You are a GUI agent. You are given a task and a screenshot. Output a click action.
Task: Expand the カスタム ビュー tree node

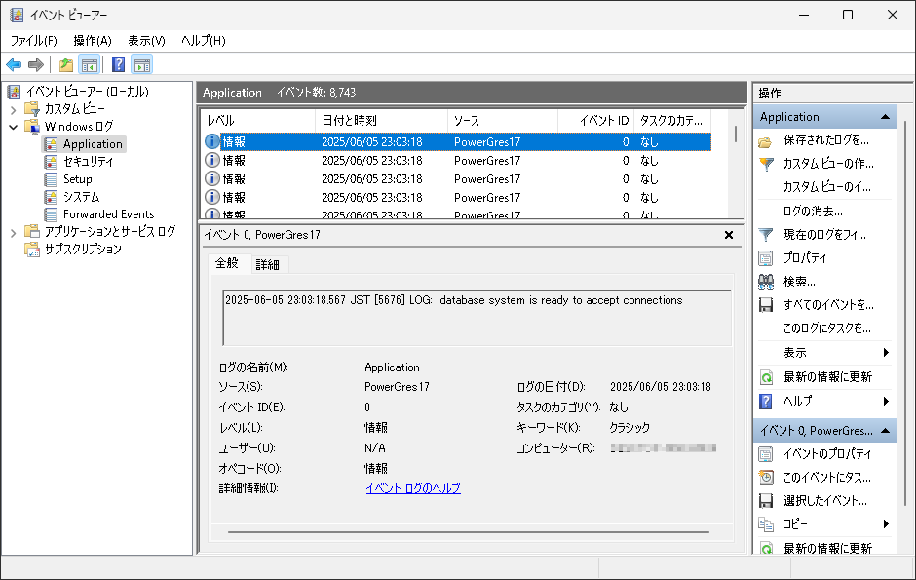[14, 109]
